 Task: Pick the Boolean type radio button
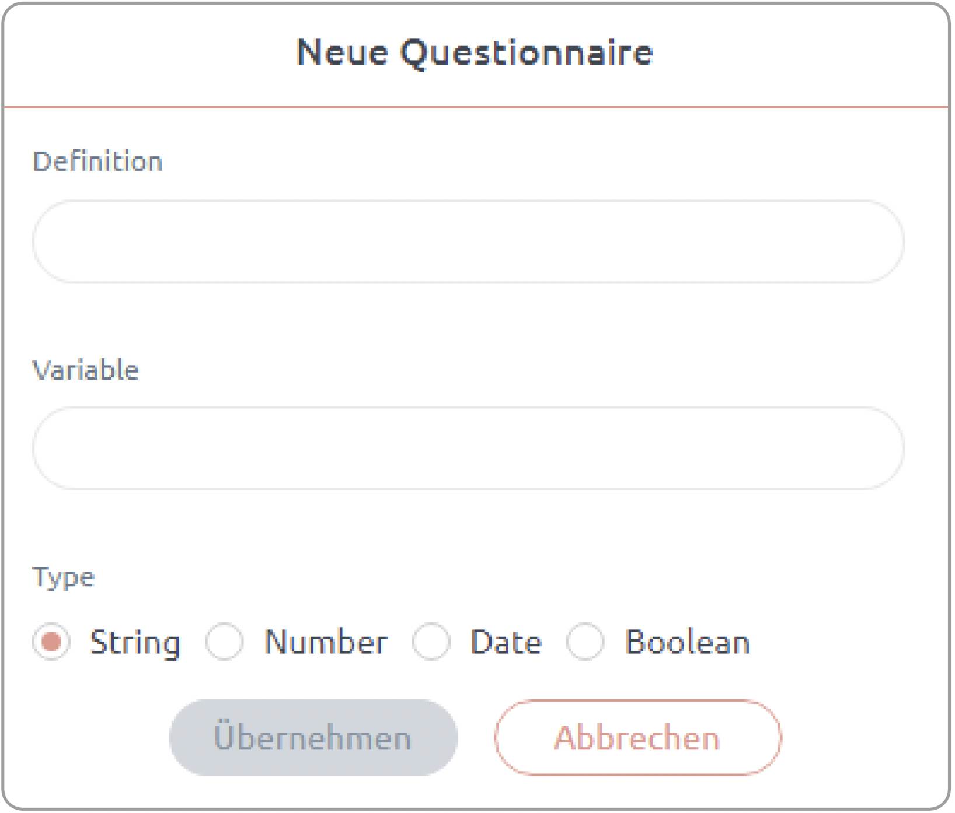(585, 642)
